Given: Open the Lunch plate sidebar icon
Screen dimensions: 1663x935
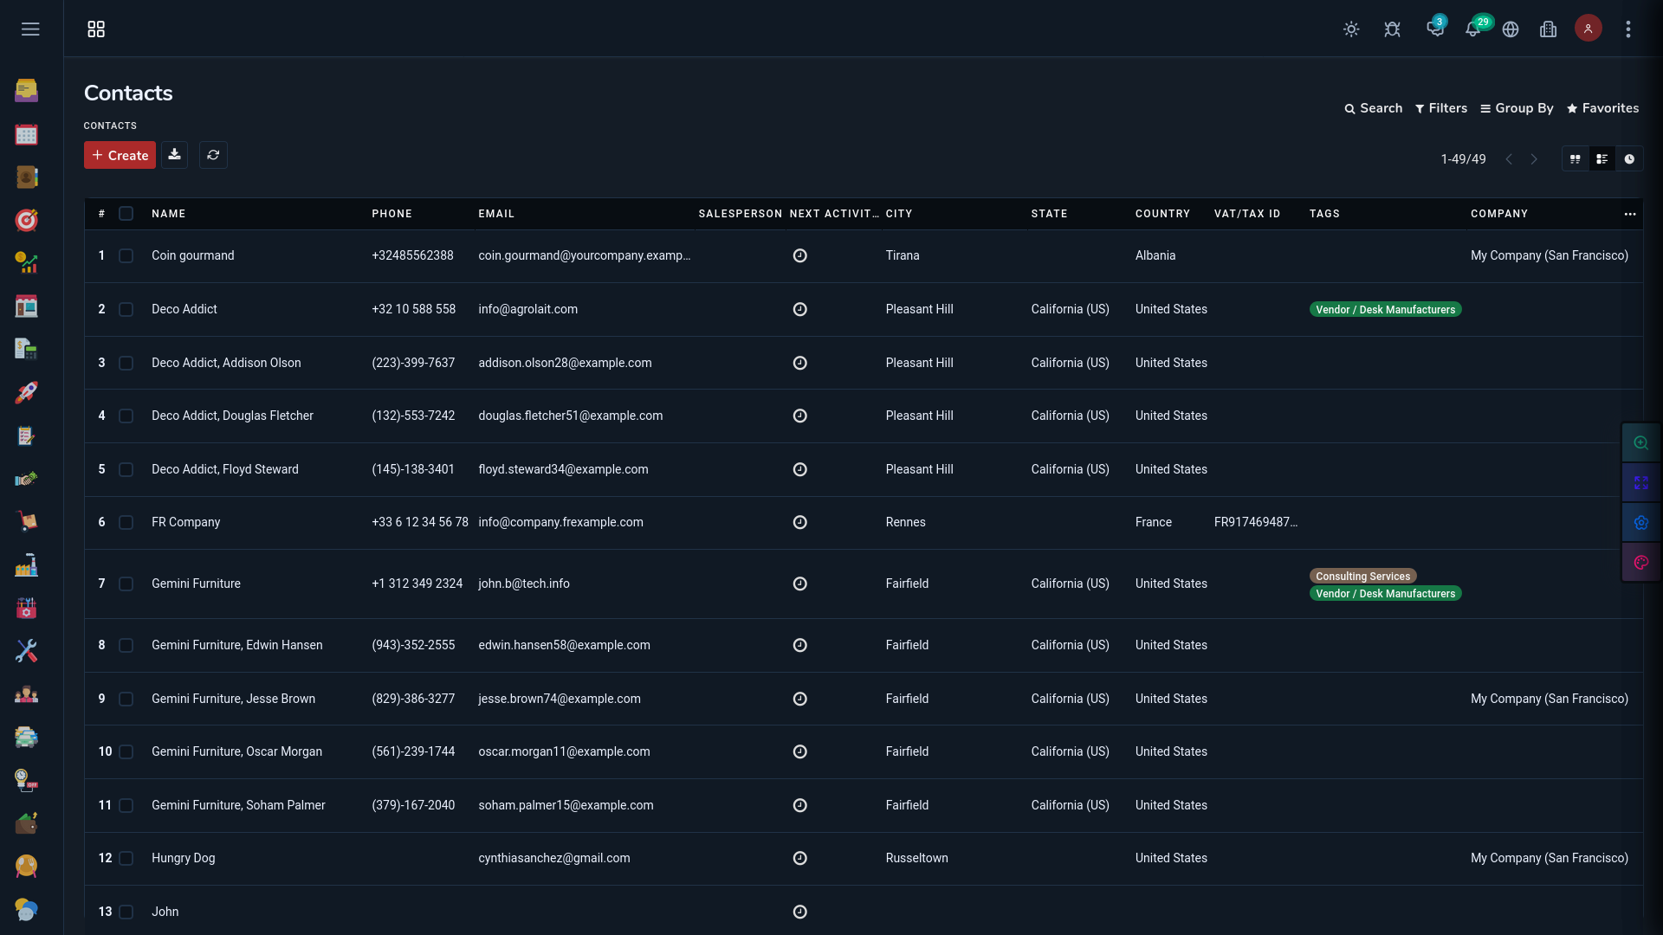Looking at the screenshot, I should pyautogui.click(x=26, y=866).
